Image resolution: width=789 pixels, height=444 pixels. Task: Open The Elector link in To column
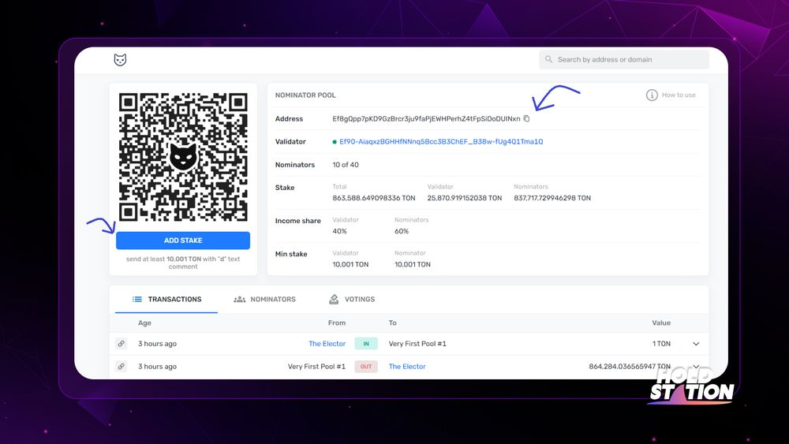point(407,367)
